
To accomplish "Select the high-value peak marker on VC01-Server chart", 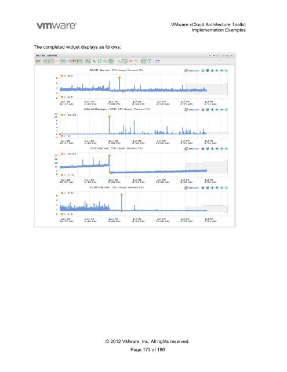I will (x=110, y=156).
